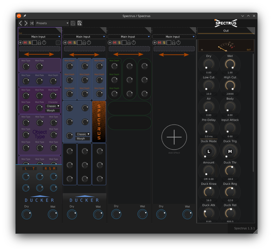The image size is (273, 252).
Task: Click orange double arrow in second column
Action: point(84,55)
